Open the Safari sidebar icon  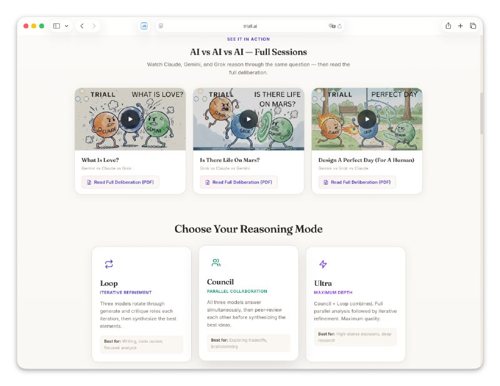(x=55, y=26)
